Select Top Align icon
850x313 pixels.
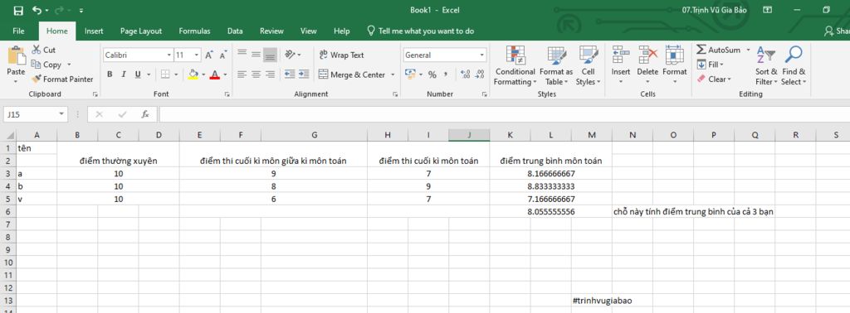coord(242,54)
